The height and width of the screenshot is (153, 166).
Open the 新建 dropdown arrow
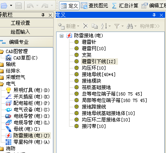78,26
